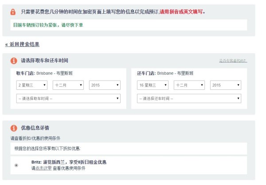Click the 根据您的选择您将享有以下折扣优惠 text

click(47, 149)
